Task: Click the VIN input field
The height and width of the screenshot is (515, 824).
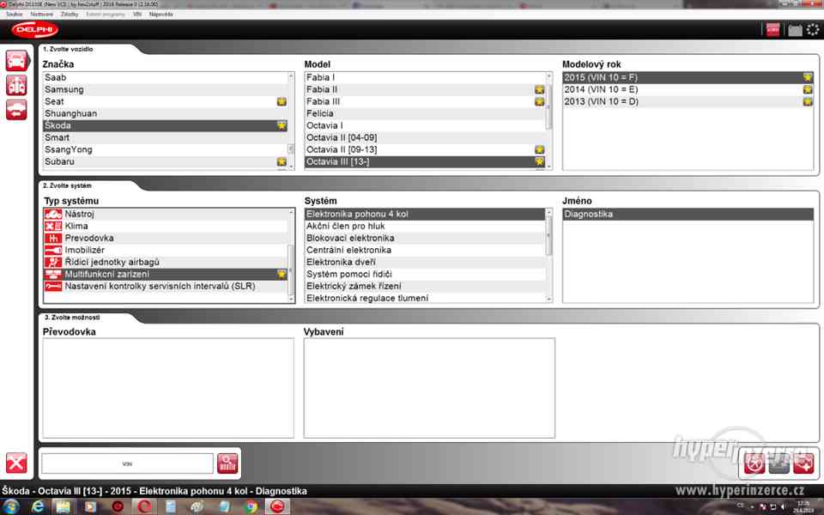Action: 127,463
